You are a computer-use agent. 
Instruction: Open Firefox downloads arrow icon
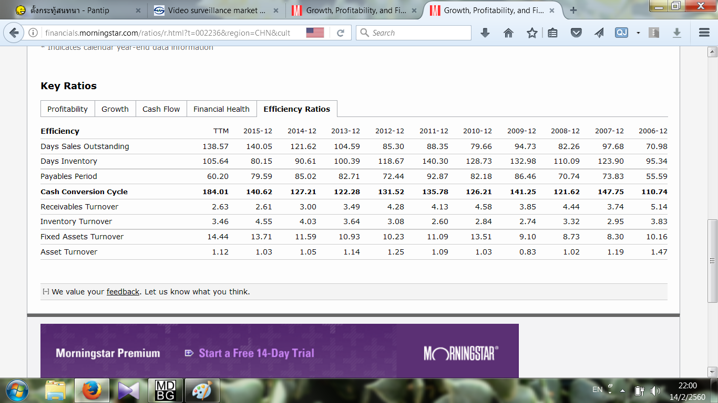pyautogui.click(x=485, y=33)
